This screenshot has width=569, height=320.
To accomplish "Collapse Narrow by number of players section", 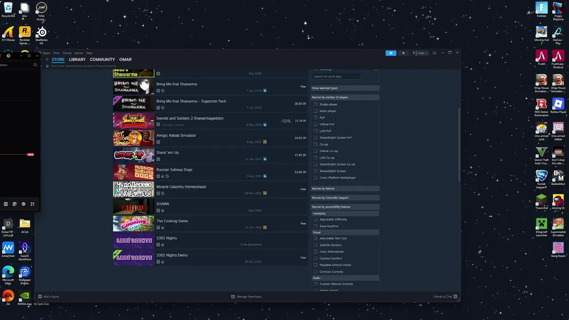I will pyautogui.click(x=345, y=97).
